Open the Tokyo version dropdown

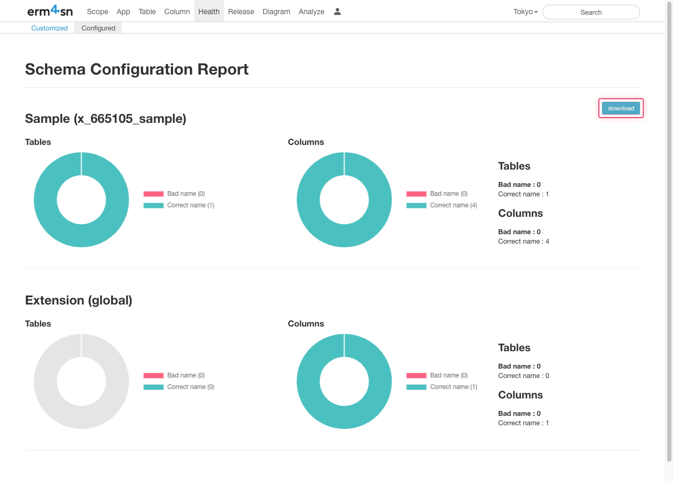525,12
